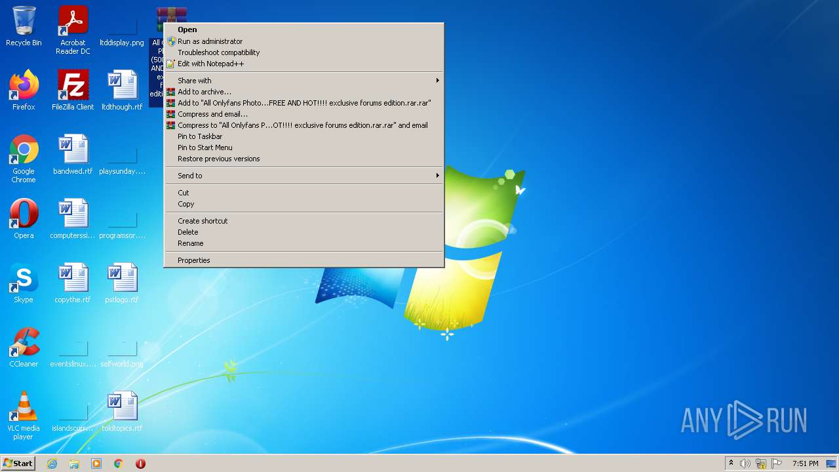Click the 7:51 PM taskbar clock
The height and width of the screenshot is (472, 839).
[805, 463]
